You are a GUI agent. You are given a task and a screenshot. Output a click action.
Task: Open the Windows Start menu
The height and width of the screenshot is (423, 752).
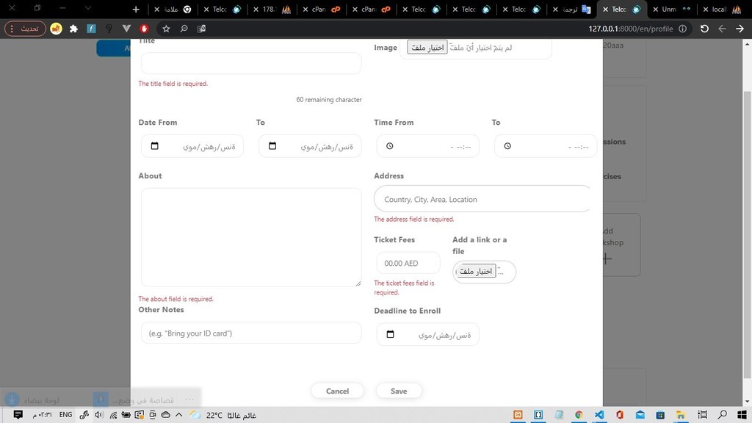tap(742, 414)
